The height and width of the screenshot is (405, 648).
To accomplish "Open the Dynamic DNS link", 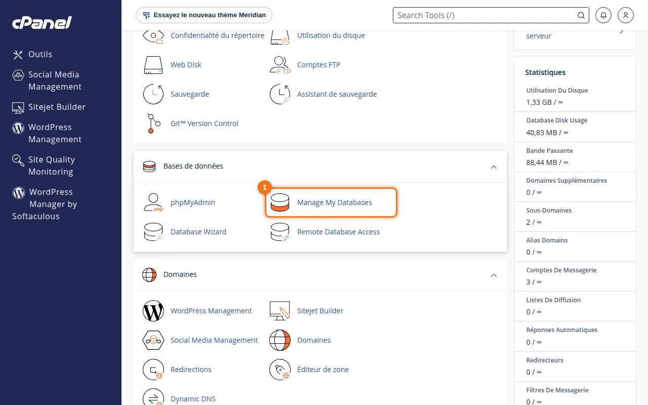I will click(193, 399).
